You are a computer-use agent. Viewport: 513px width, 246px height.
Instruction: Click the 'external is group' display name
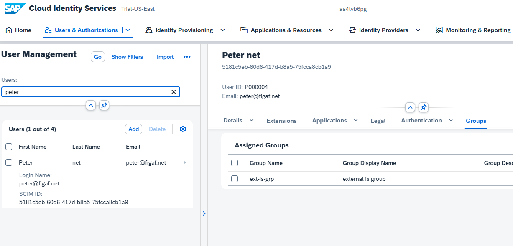(364, 179)
